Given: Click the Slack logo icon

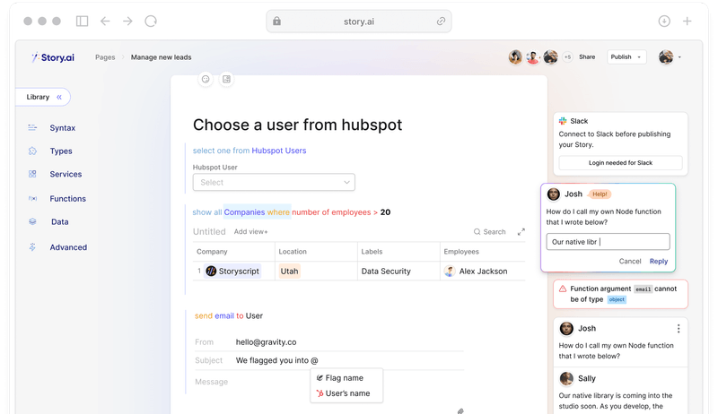Looking at the screenshot, I should [x=563, y=121].
